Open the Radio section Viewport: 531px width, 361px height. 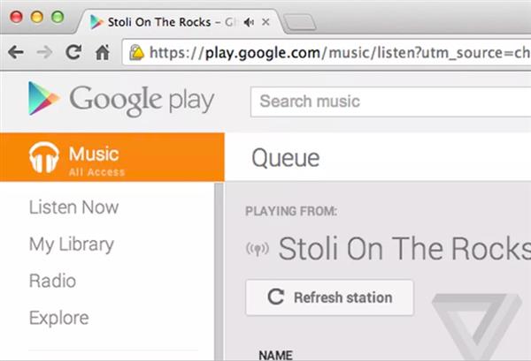52,281
